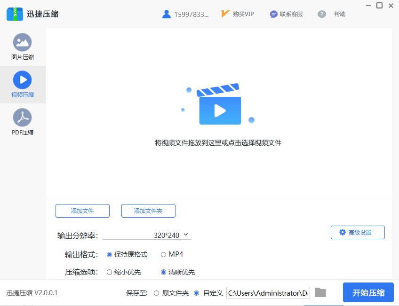Click the video compression play icon
The height and width of the screenshot is (306, 399).
(x=23, y=80)
